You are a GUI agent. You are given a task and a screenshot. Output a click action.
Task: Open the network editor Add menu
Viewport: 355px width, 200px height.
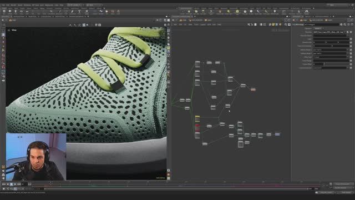[175, 24]
